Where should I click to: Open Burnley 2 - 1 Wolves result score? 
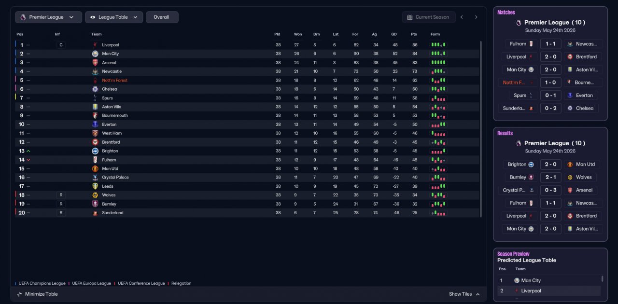[x=550, y=178]
